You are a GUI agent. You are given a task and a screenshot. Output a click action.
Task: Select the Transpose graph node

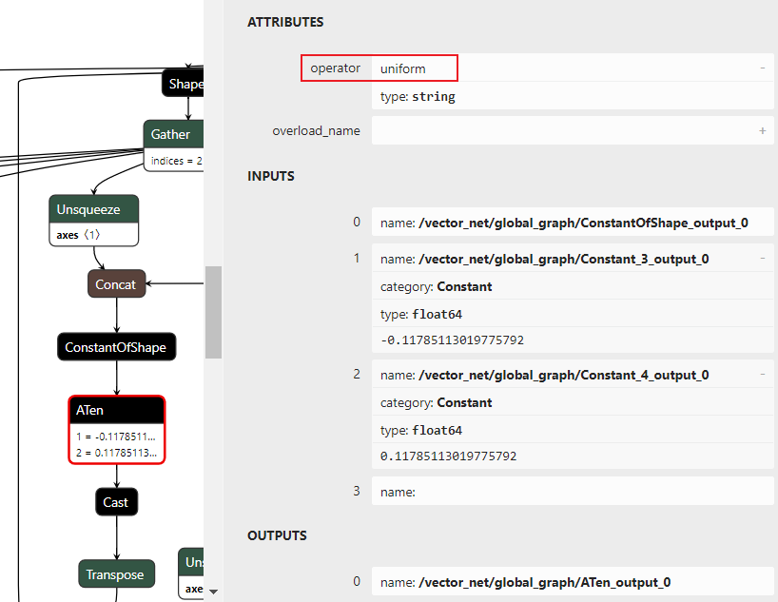(x=117, y=573)
